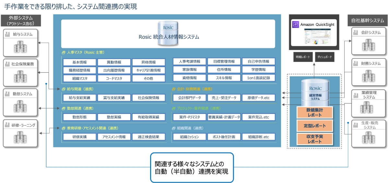Click the 適正検査結果 cell
This screenshot has height=183, width=389.
148,137
